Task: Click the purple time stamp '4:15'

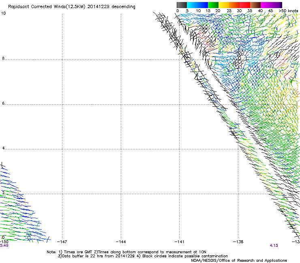Action: (x=274, y=246)
